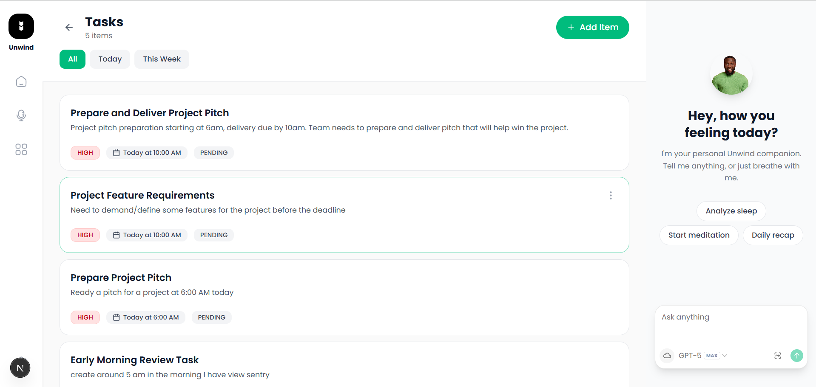The width and height of the screenshot is (816, 387).
Task: Select the All filter tab
Action: 73,59
